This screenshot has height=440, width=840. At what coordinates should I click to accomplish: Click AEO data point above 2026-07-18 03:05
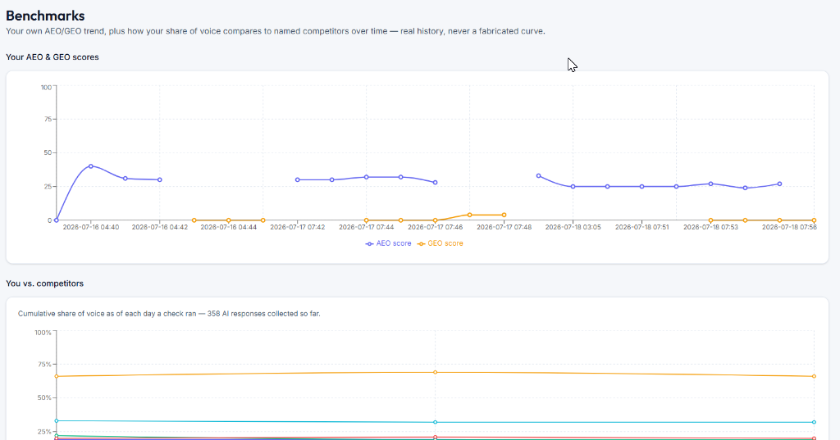click(x=573, y=187)
